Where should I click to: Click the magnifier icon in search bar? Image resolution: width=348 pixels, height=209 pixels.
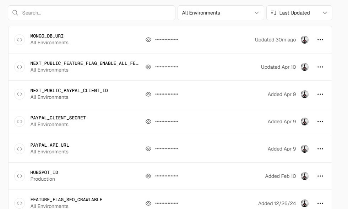click(15, 13)
